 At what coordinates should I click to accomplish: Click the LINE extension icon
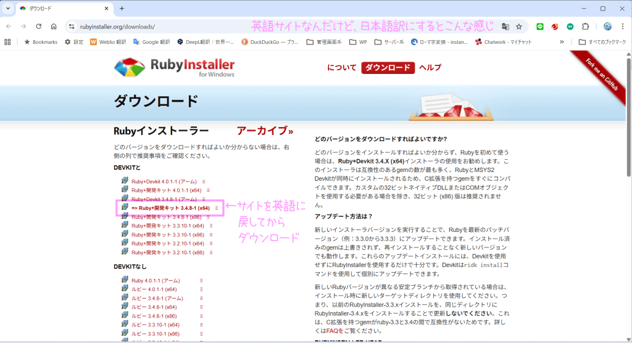pos(540,27)
